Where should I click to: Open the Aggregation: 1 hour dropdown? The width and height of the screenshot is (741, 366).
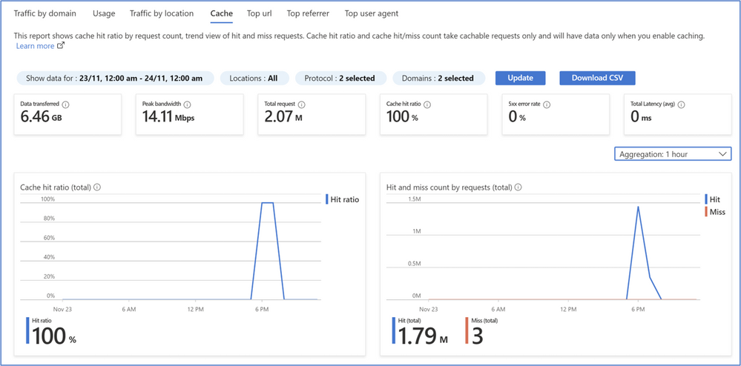point(673,153)
